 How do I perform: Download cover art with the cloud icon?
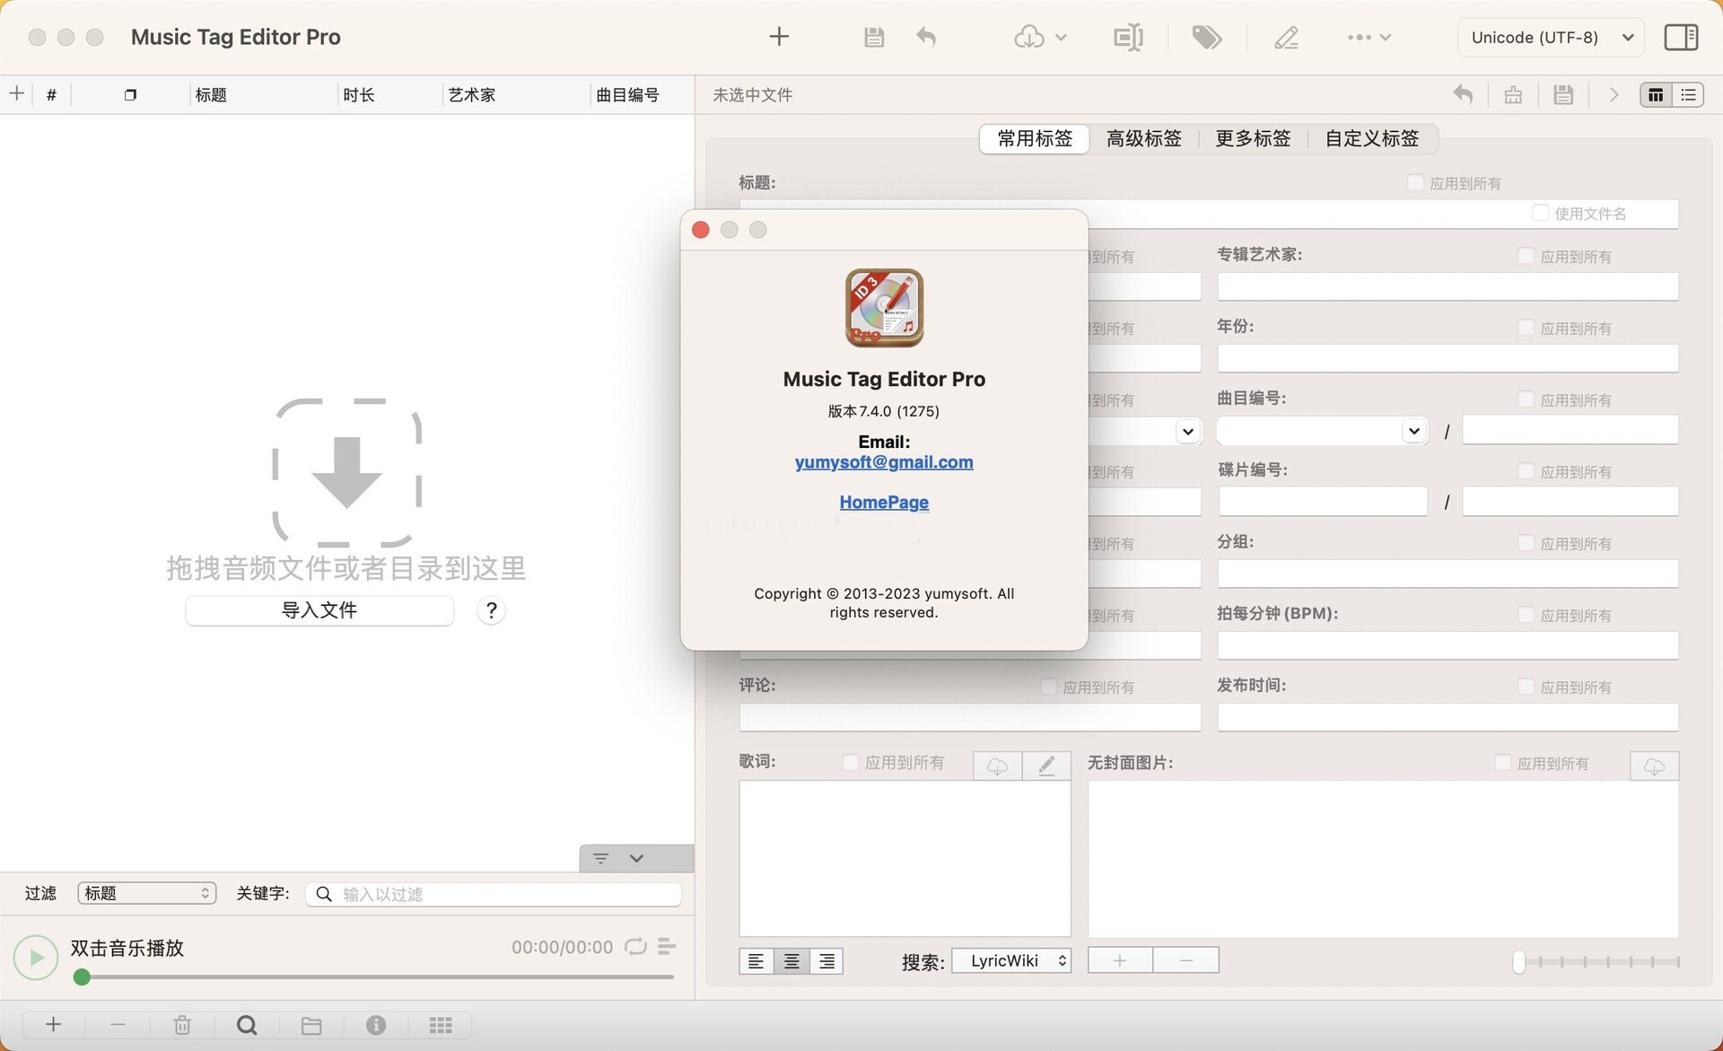pos(1654,766)
